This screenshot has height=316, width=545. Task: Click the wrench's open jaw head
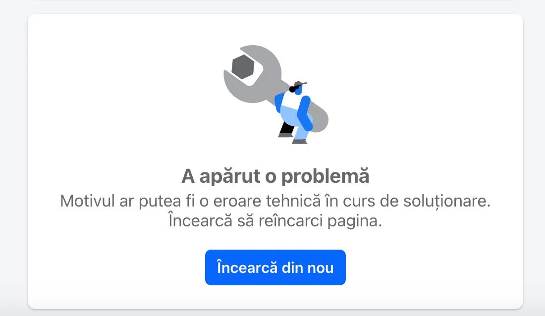(252, 71)
